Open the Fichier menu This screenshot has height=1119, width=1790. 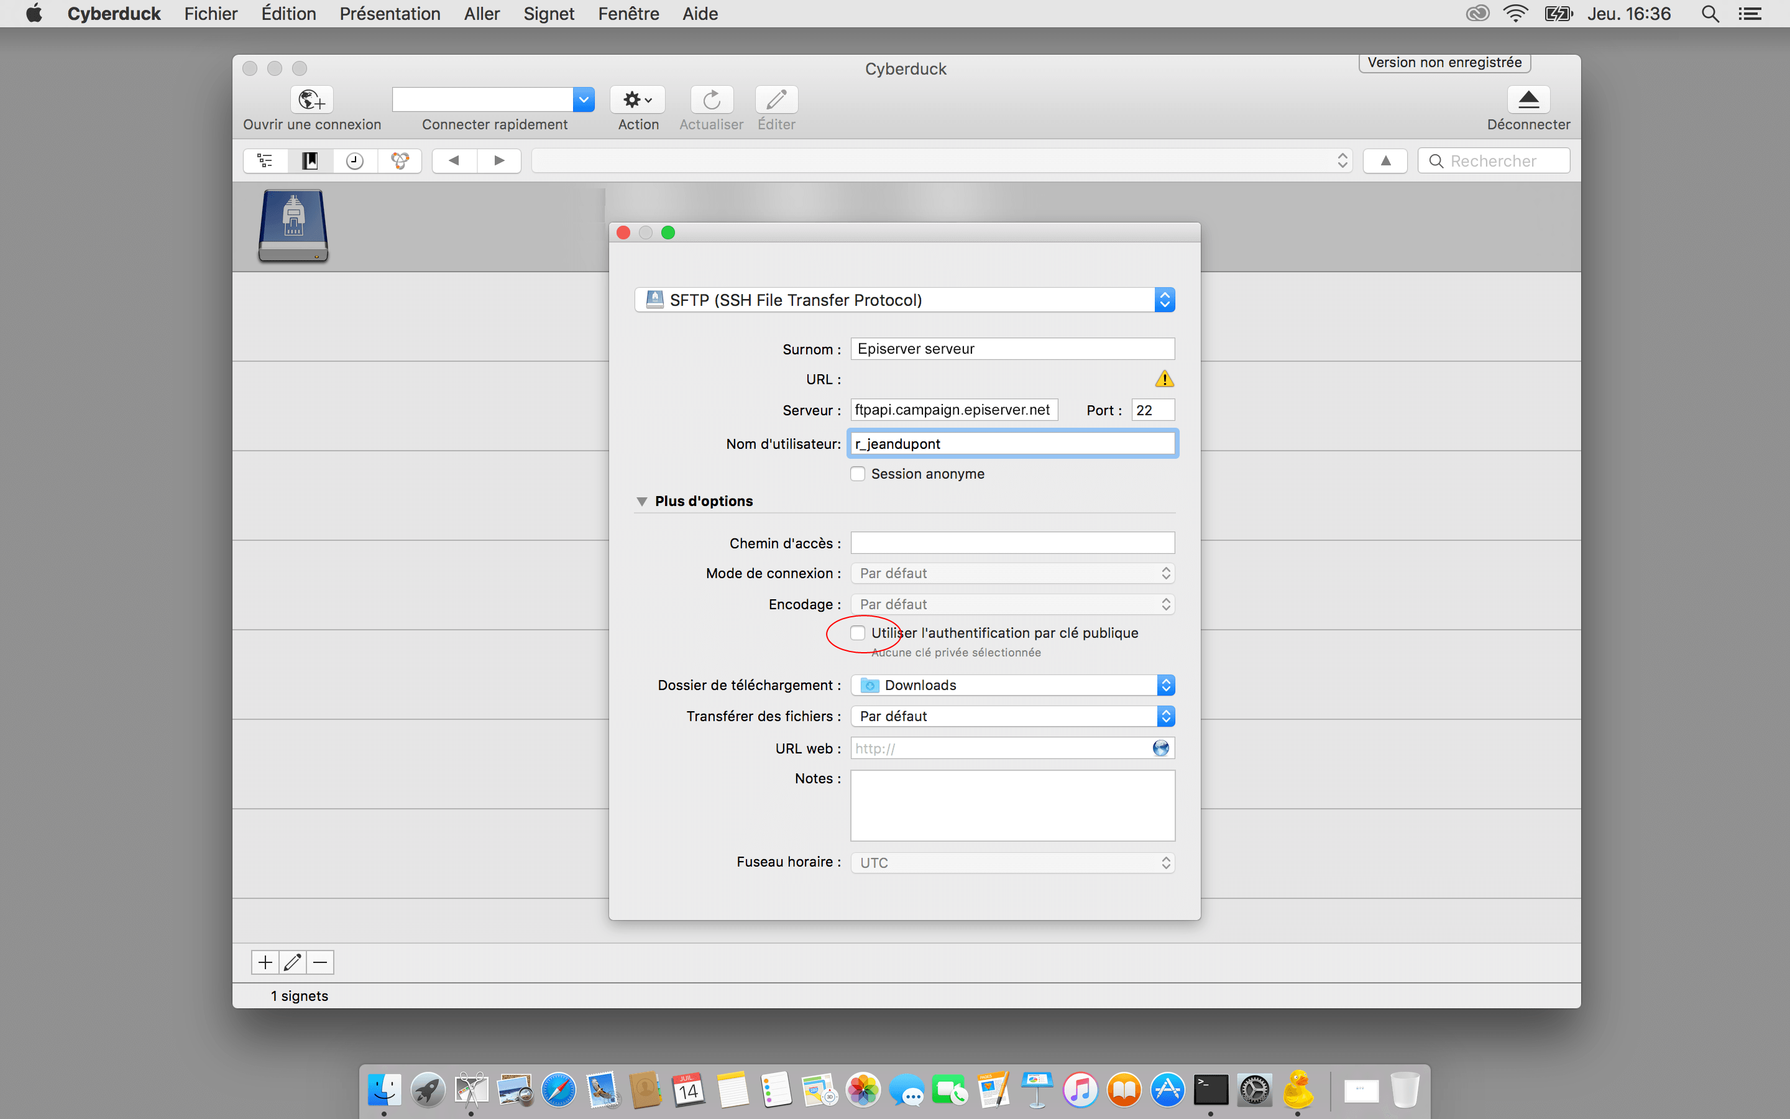tap(211, 13)
